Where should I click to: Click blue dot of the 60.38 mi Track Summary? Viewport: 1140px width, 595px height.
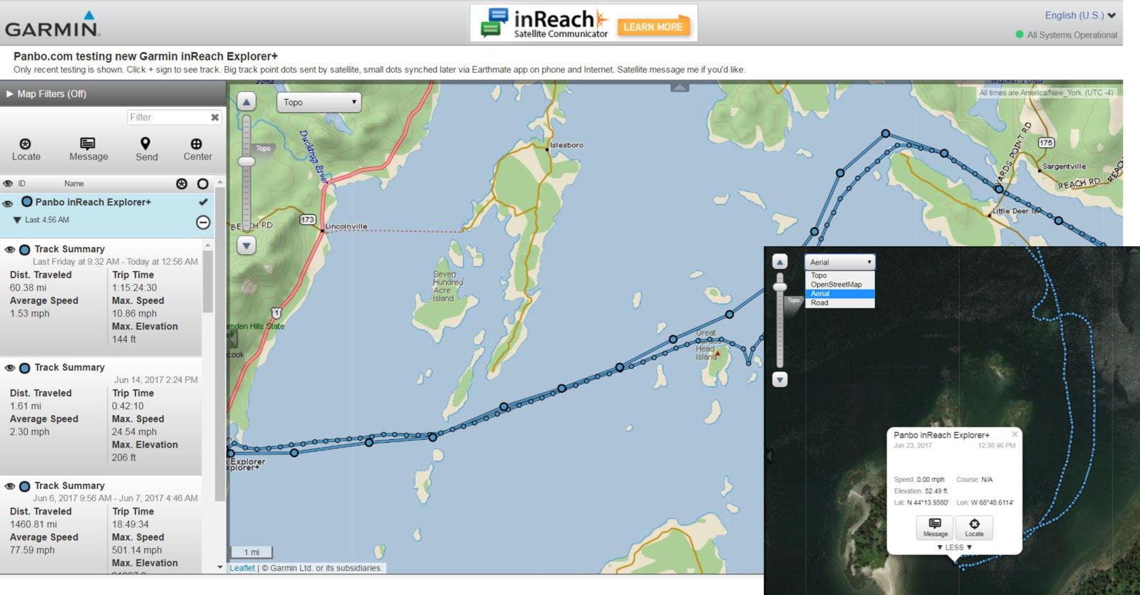24,250
